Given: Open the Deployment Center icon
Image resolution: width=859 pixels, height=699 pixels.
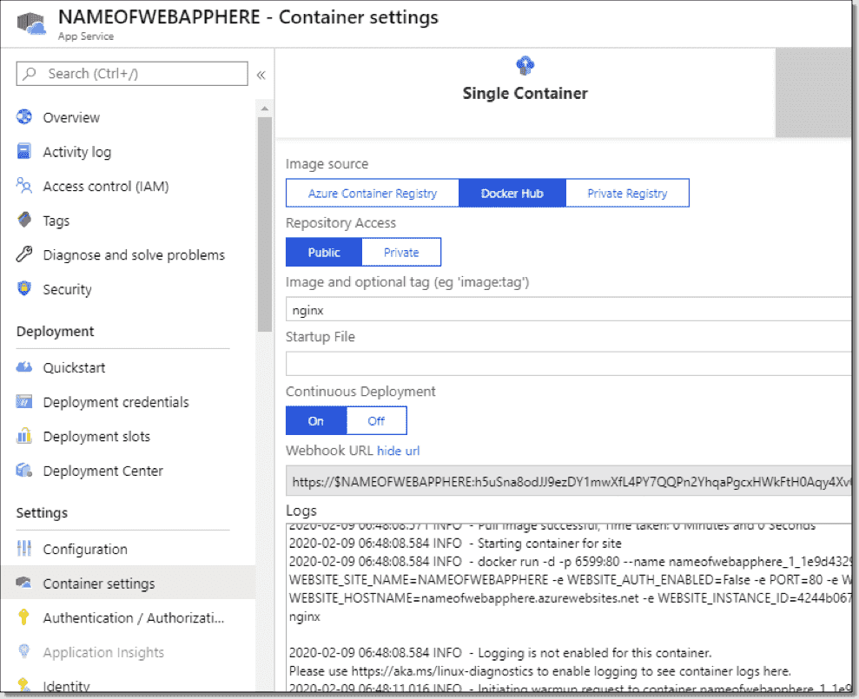Looking at the screenshot, I should (24, 471).
